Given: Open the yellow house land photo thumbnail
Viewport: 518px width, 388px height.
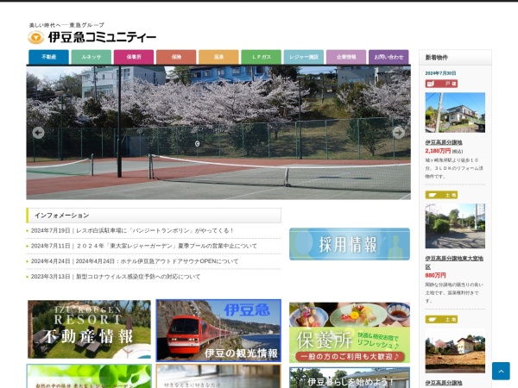Looking at the screenshot, I should click(x=455, y=351).
